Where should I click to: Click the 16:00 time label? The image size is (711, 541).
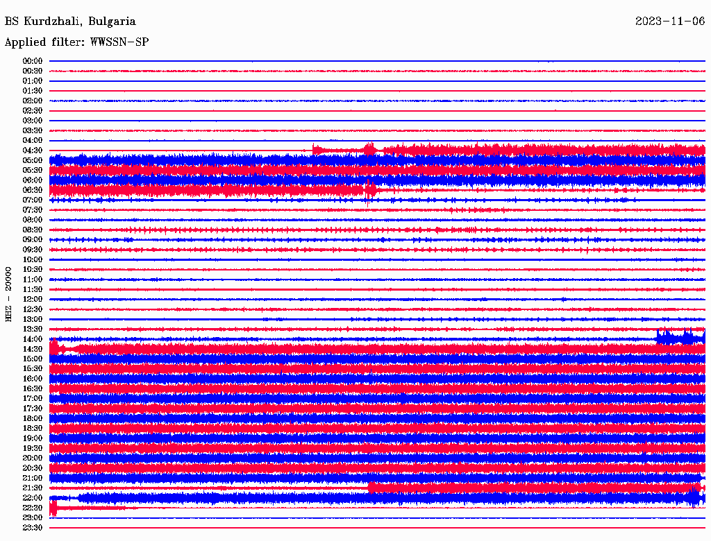pos(33,379)
